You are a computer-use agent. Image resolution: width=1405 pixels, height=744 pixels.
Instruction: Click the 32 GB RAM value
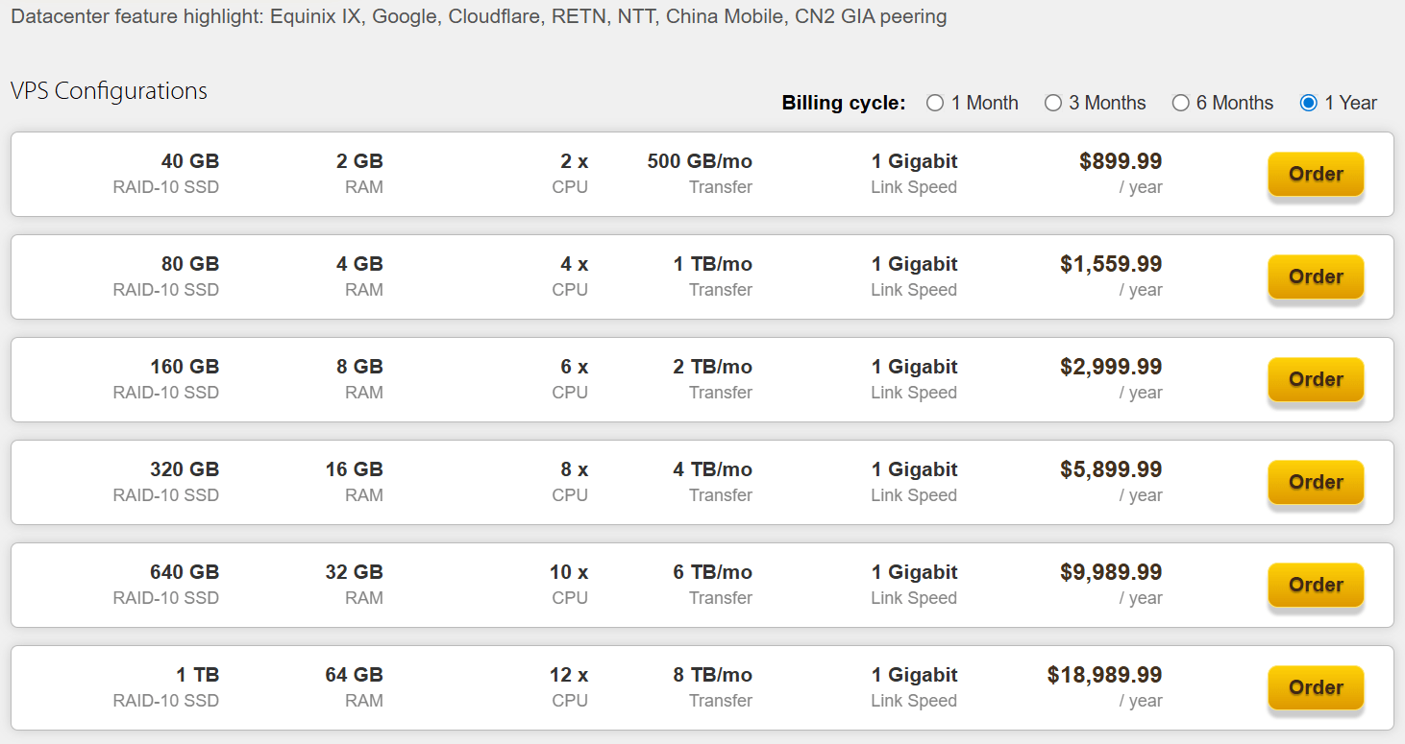[x=354, y=572]
